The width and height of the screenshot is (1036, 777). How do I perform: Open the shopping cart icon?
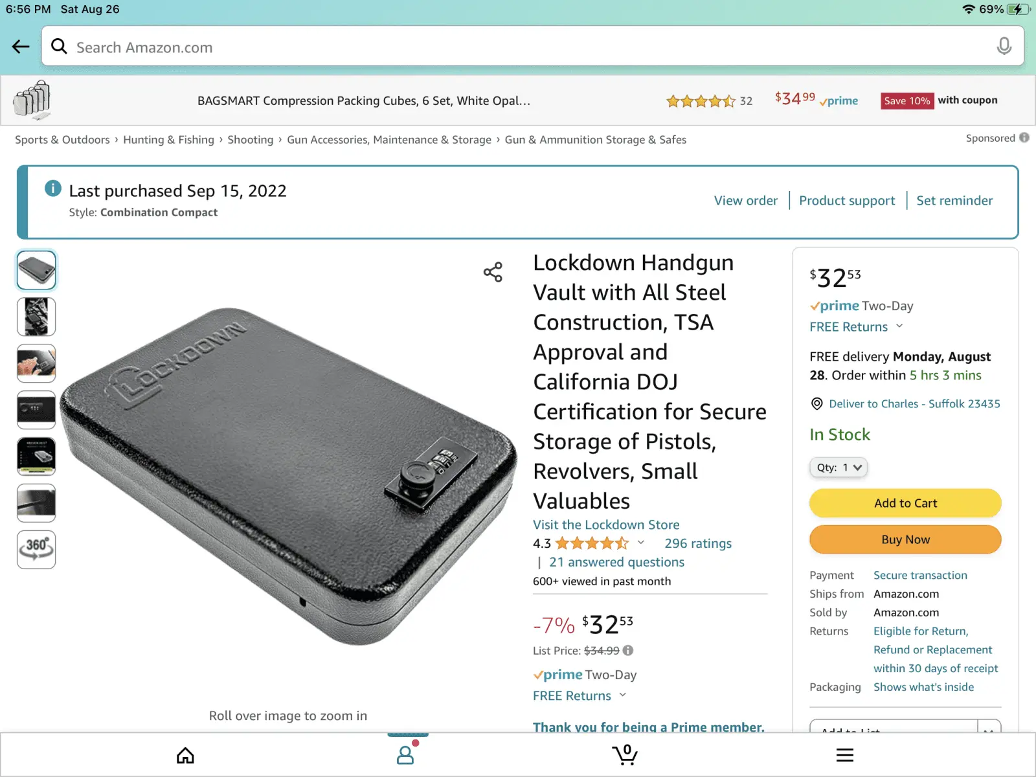pyautogui.click(x=625, y=754)
